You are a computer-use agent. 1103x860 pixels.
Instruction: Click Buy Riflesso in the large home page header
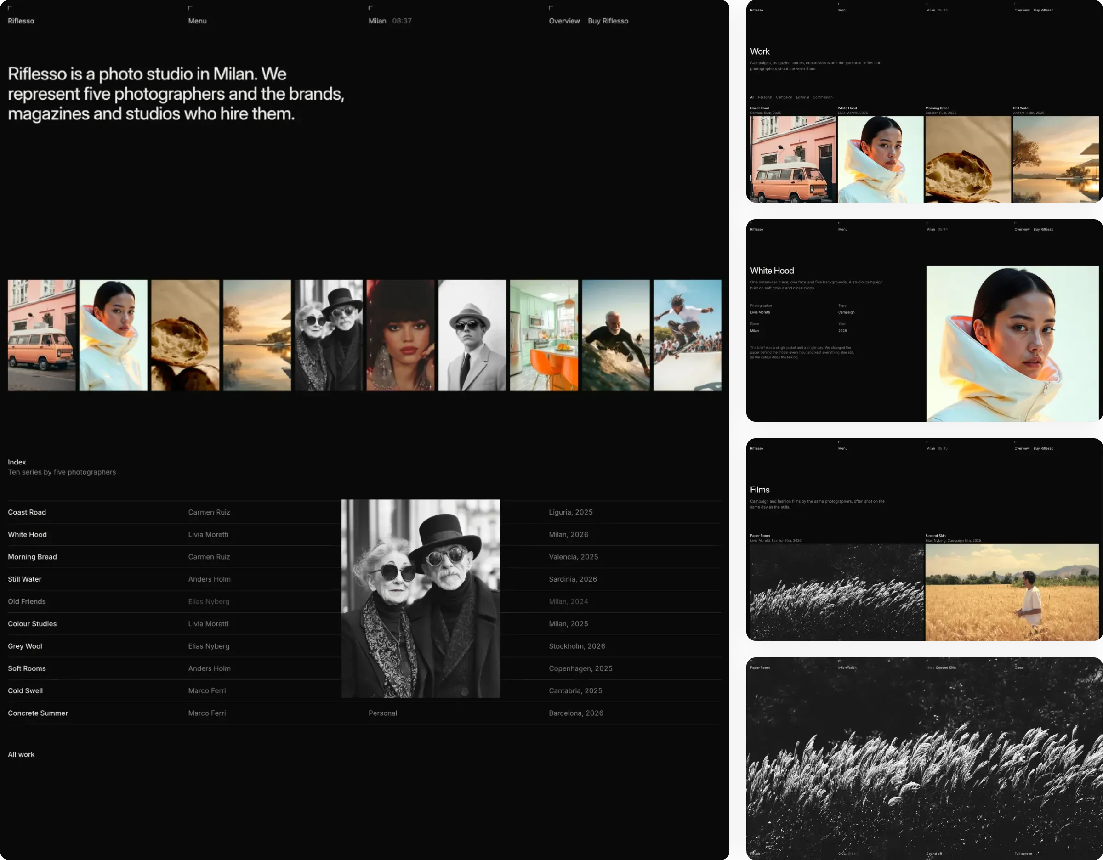click(608, 21)
